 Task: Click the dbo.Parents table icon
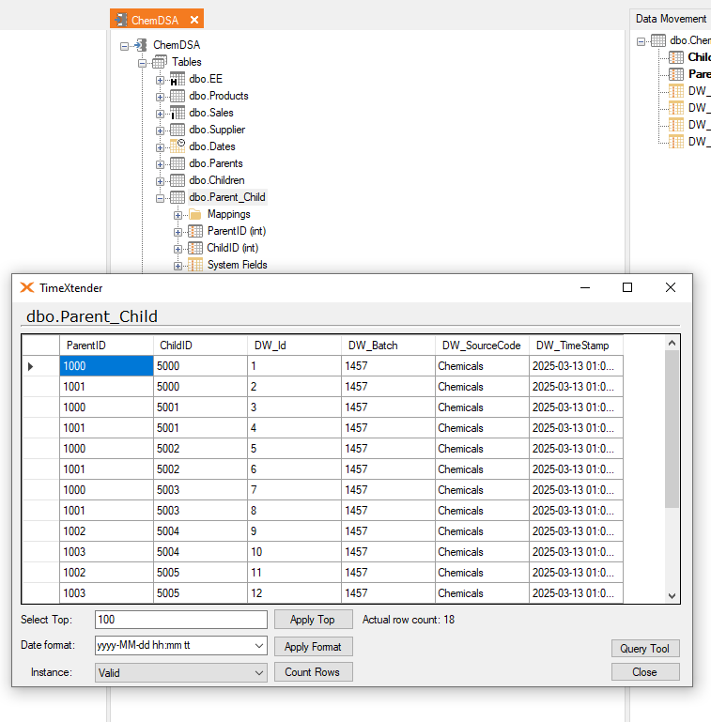pos(178,163)
